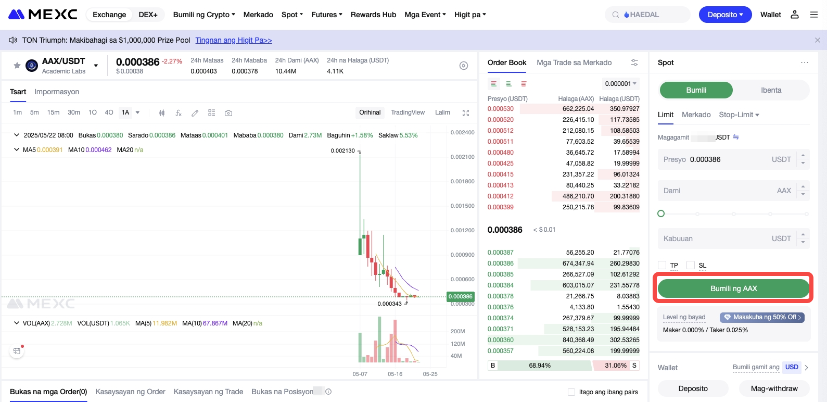Expand the chart to fullscreen
This screenshot has height=402, width=827.
coord(466,113)
